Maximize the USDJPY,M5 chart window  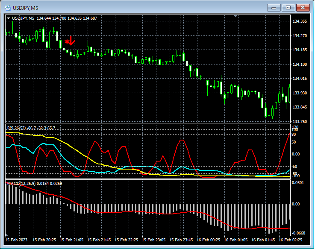coord(289,8)
